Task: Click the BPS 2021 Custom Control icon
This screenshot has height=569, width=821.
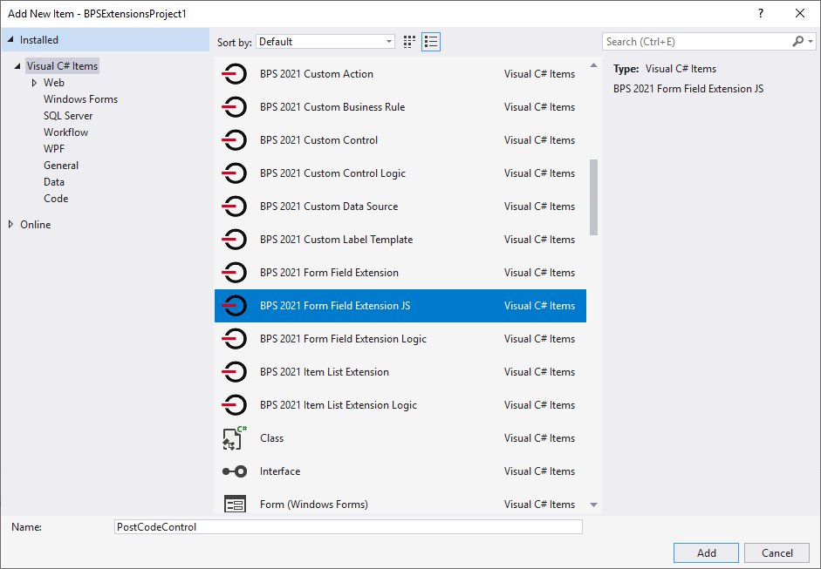Action: coord(235,140)
